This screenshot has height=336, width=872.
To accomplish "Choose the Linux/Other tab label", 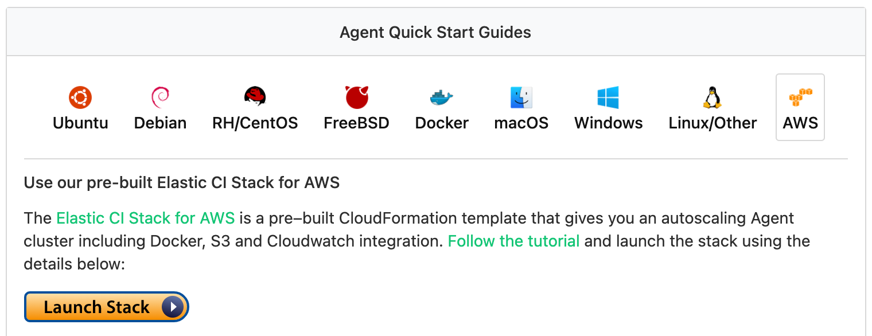I will click(713, 123).
